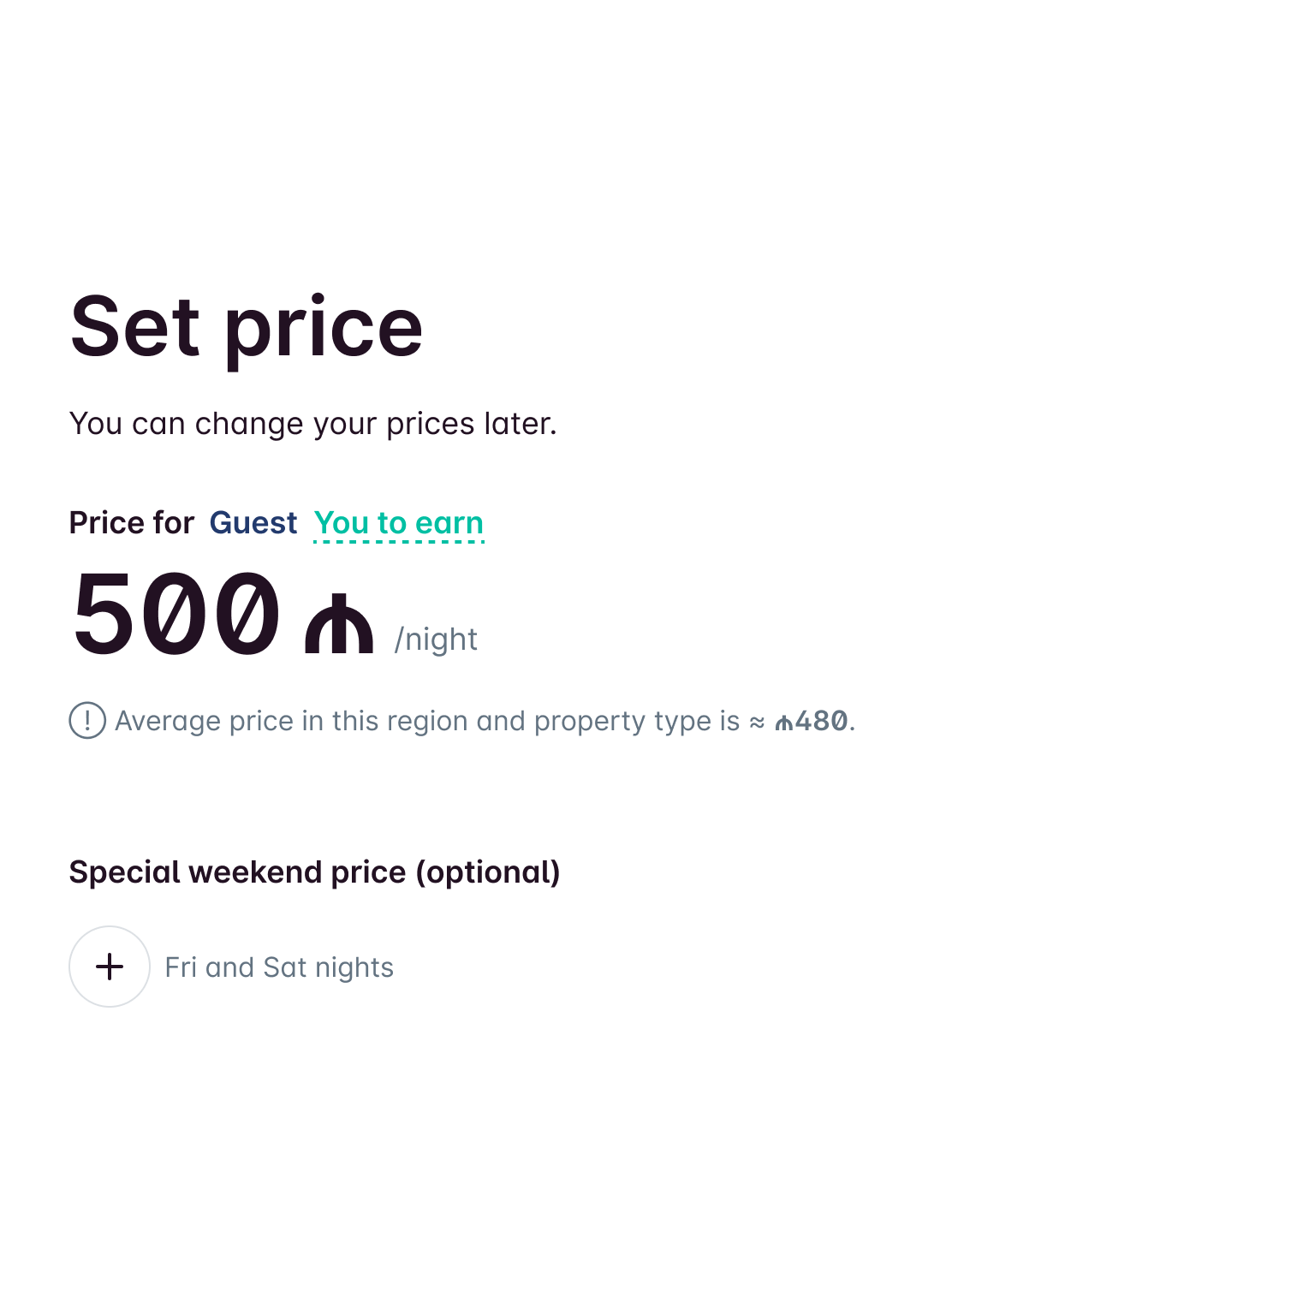Image resolution: width=1303 pixels, height=1303 pixels.
Task: Click the 'Price for' label
Action: pos(132,522)
